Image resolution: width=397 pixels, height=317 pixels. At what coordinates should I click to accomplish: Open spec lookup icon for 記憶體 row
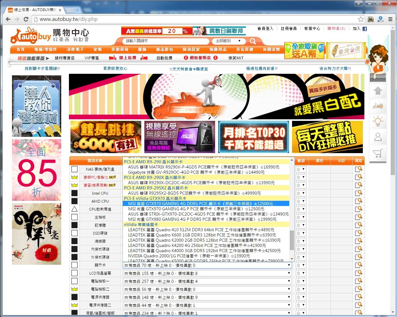tap(358, 225)
